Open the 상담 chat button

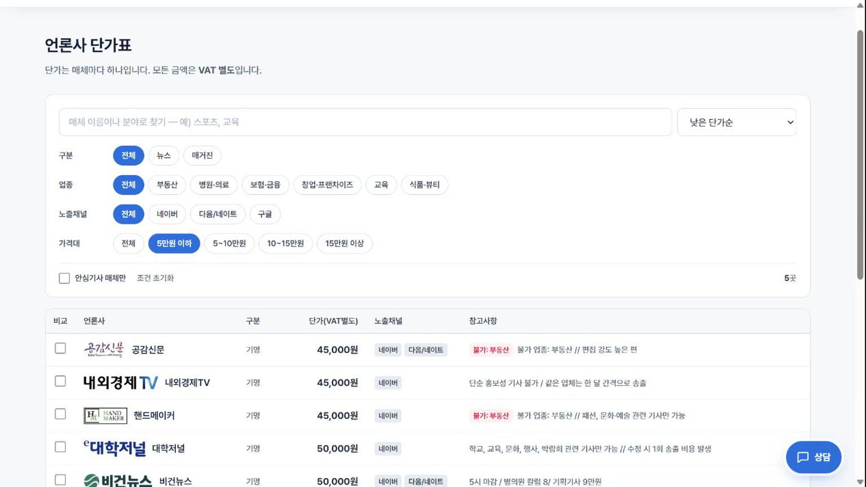814,457
